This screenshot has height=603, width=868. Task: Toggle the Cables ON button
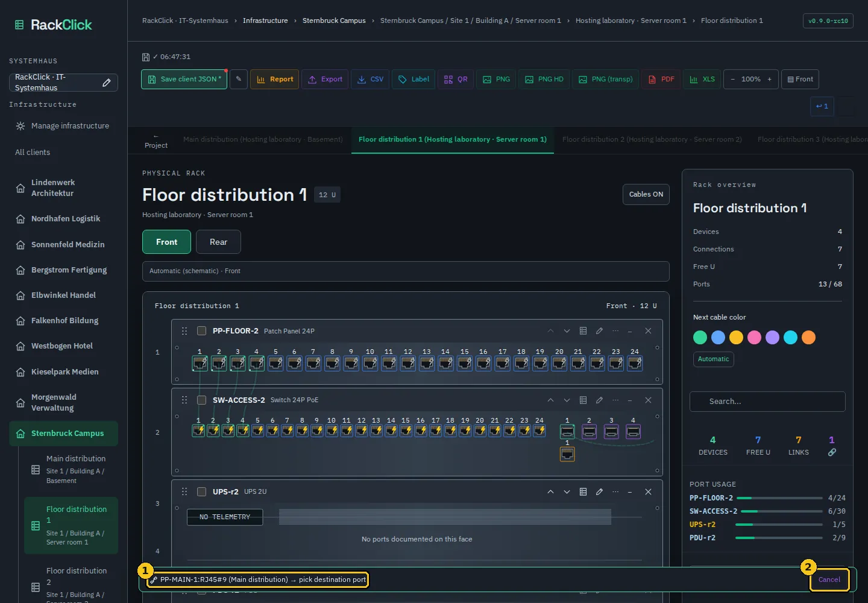(646, 194)
